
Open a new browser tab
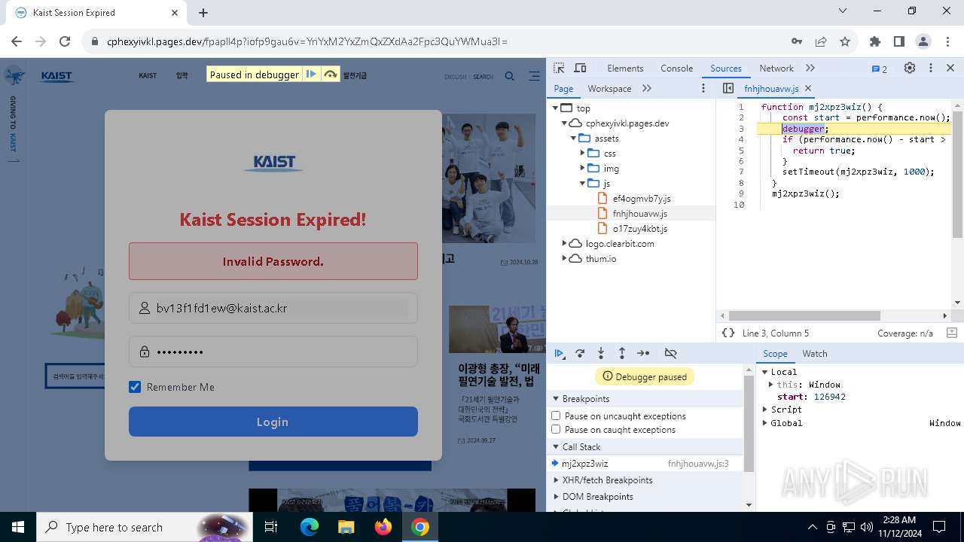click(x=203, y=13)
